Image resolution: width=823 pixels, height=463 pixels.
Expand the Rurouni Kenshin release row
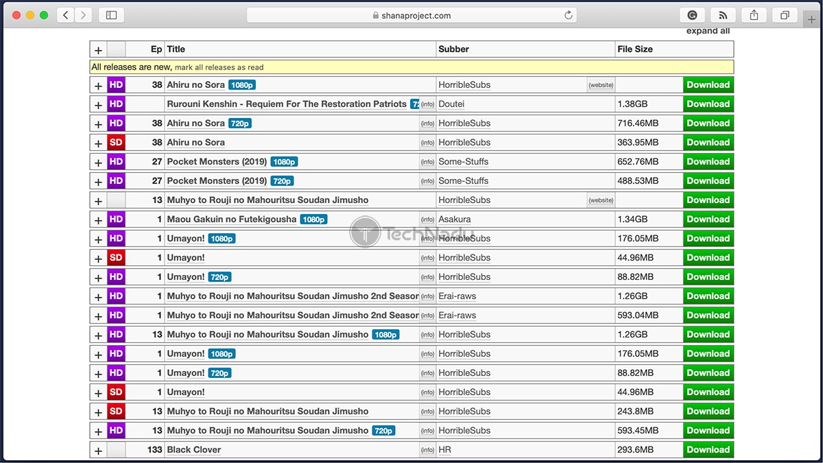98,104
